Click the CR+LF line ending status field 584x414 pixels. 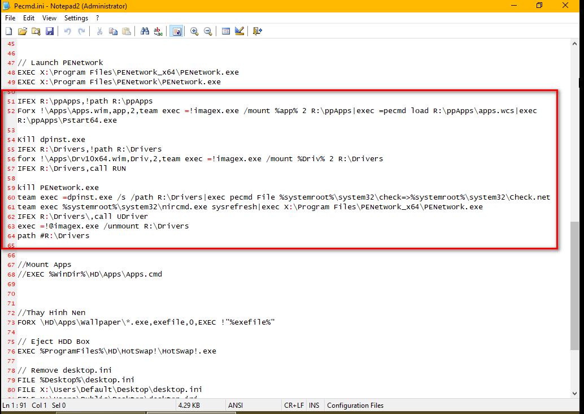click(x=294, y=406)
